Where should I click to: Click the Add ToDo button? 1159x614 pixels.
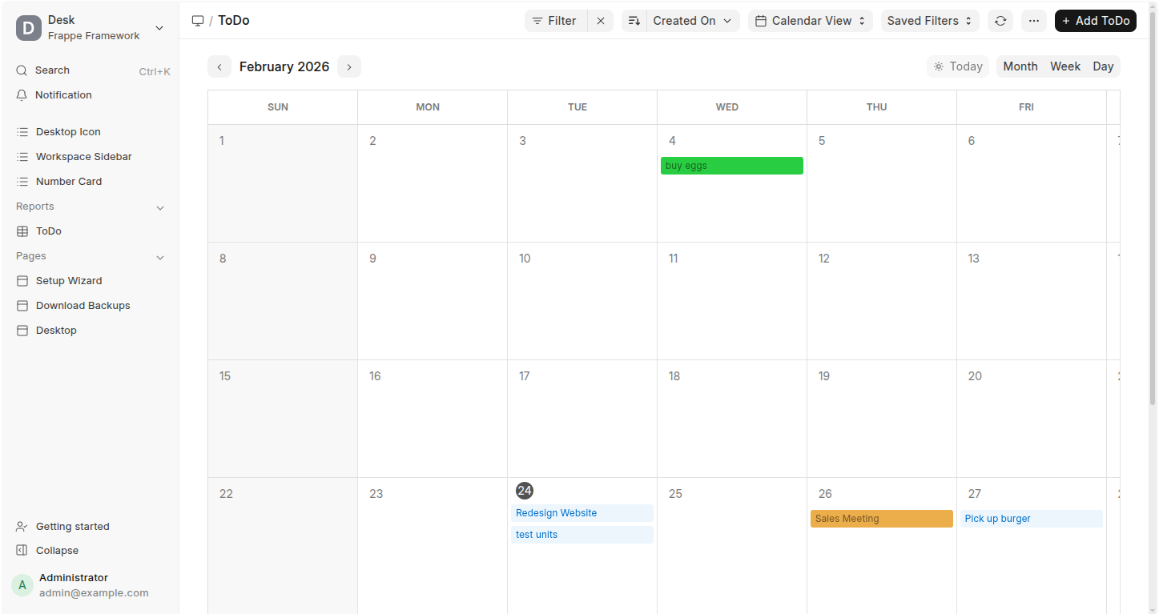pos(1095,21)
